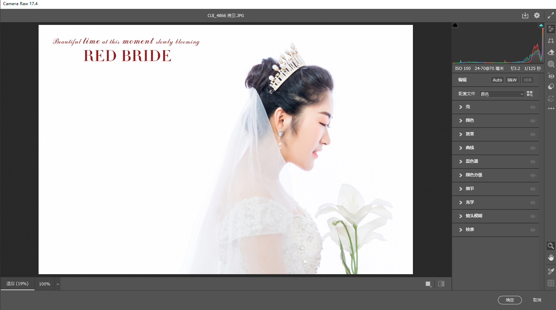The image size is (556, 310).
Task: Toggle visibility eye for 曲线 panel
Action: (532, 148)
